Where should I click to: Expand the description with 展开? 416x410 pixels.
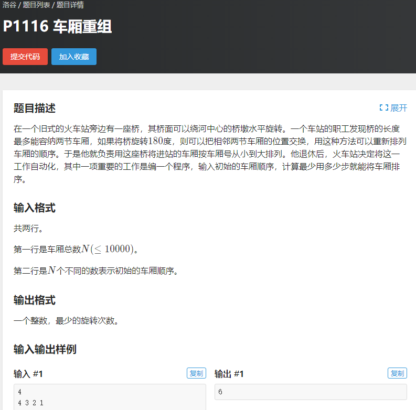tap(393, 108)
